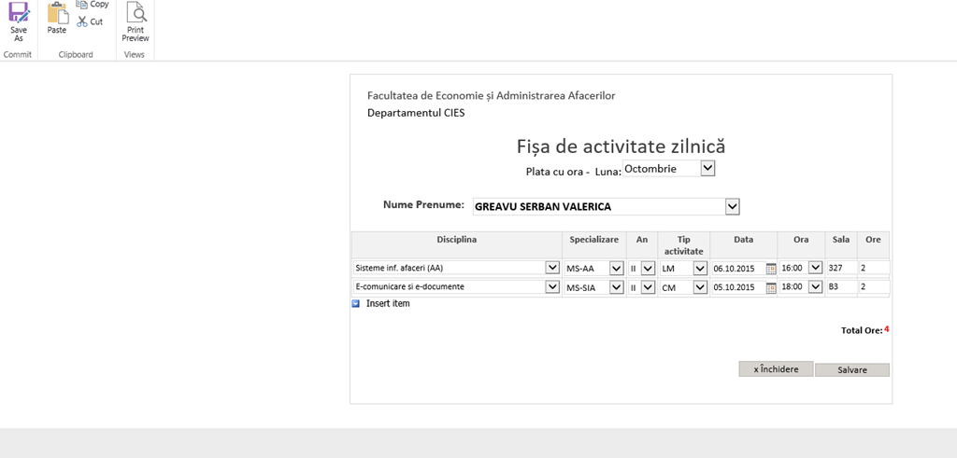The height and width of the screenshot is (458, 957).
Task: Open the MS-SIA specializare dropdown
Action: pyautogui.click(x=616, y=287)
